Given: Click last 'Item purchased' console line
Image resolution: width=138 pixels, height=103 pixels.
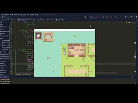Looking at the screenshot, I should click(x=5, y=83).
